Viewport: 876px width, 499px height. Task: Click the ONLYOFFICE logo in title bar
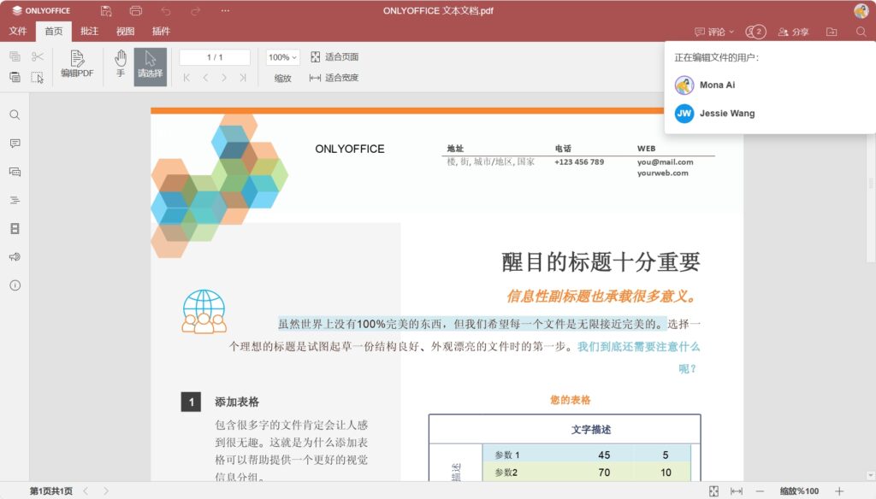(41, 10)
